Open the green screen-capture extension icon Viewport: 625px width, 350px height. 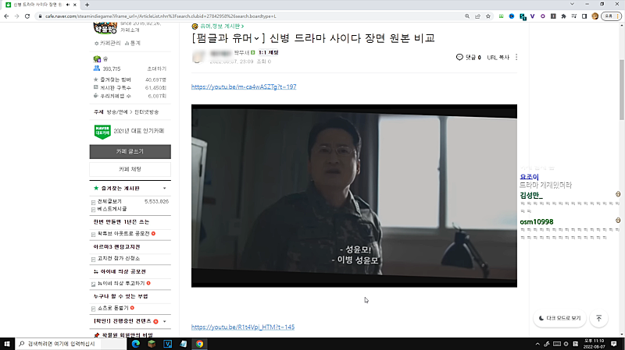coord(501,16)
